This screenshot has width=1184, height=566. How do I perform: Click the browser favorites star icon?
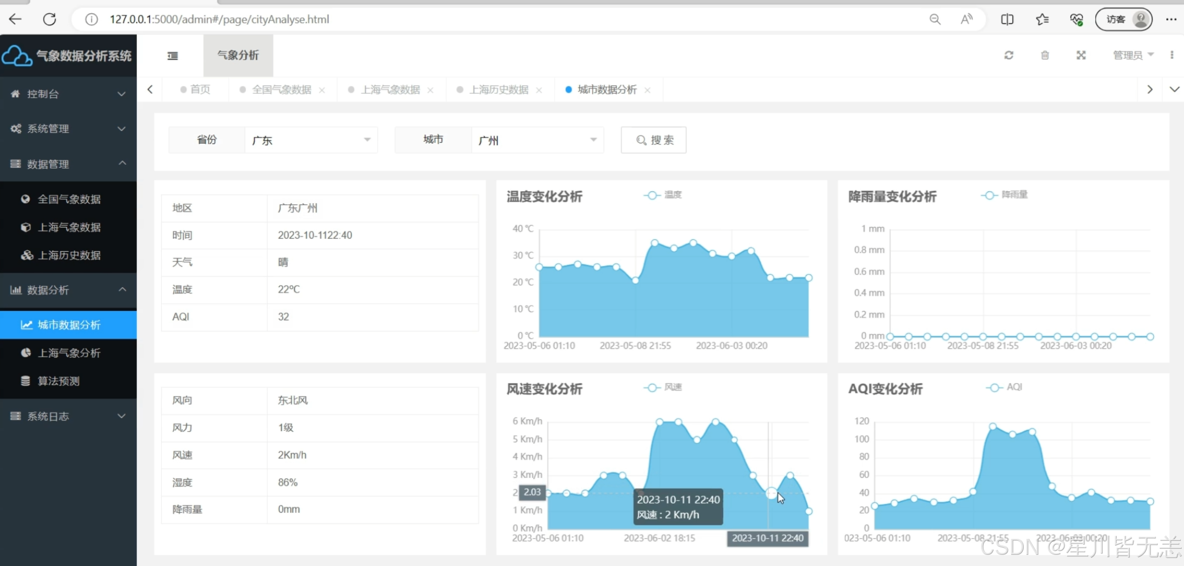1042,19
